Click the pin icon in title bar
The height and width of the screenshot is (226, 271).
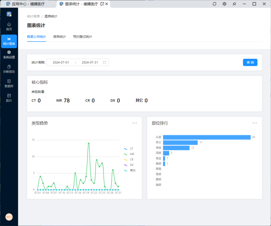(234, 4)
